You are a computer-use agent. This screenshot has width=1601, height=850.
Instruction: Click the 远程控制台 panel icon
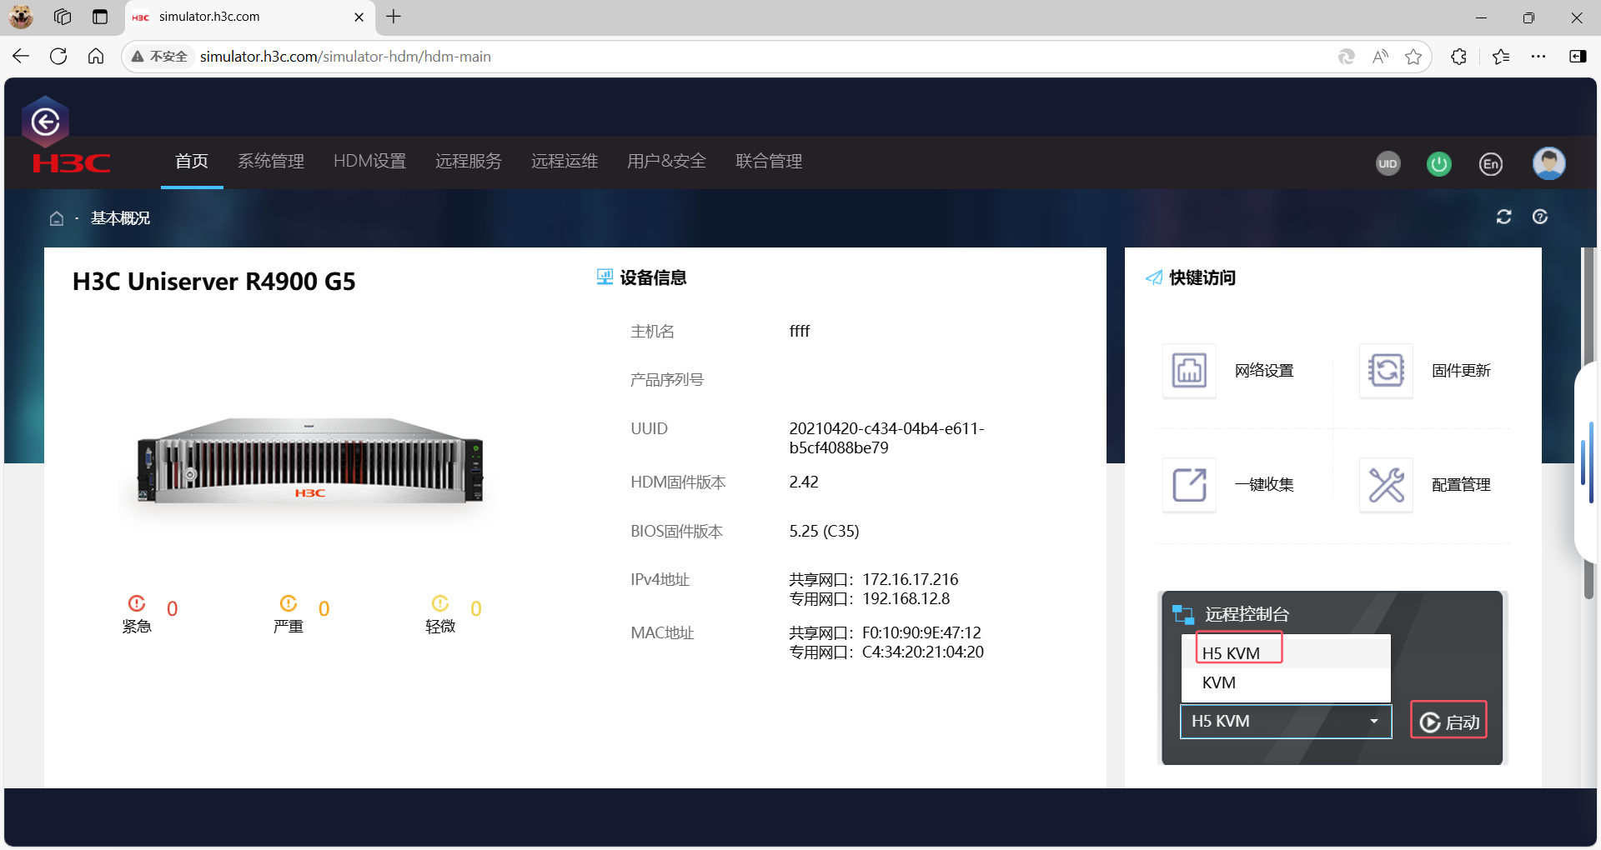[1183, 614]
